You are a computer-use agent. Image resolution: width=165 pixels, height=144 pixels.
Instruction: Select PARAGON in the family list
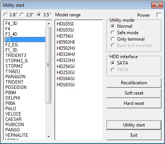25,77
